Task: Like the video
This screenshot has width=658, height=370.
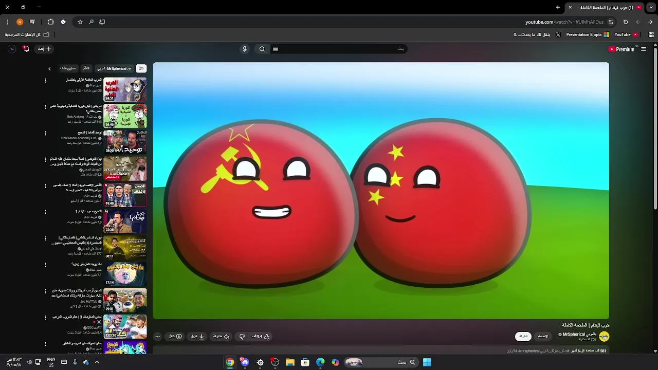Action: coord(261,337)
